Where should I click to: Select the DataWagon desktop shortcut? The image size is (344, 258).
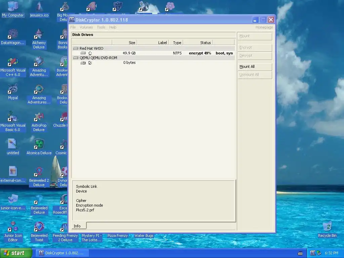(13, 36)
